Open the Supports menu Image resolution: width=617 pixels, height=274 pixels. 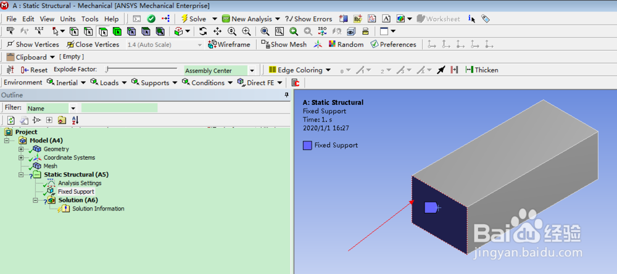[154, 83]
